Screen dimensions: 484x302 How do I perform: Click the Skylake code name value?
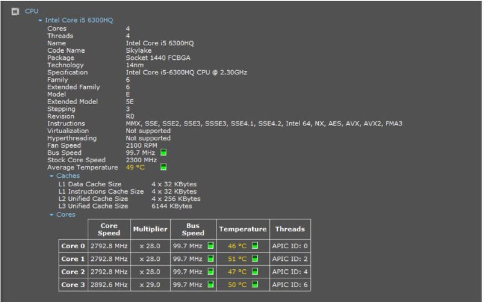click(139, 50)
